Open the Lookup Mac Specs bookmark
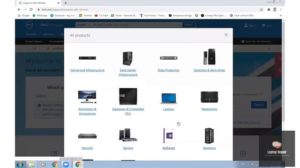This screenshot has height=168, width=300. [x=213, y=15]
